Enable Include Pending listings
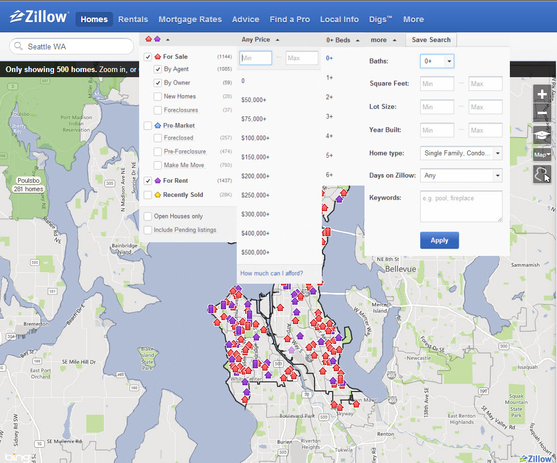Viewport: 557px width, 463px height. pyautogui.click(x=148, y=230)
